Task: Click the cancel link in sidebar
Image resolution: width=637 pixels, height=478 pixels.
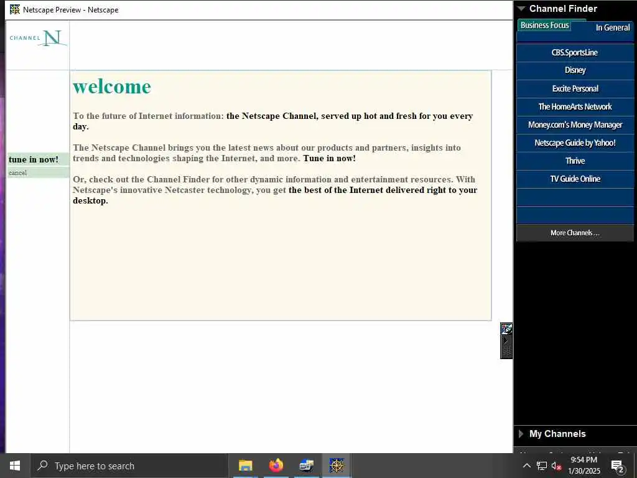Action: 17,173
